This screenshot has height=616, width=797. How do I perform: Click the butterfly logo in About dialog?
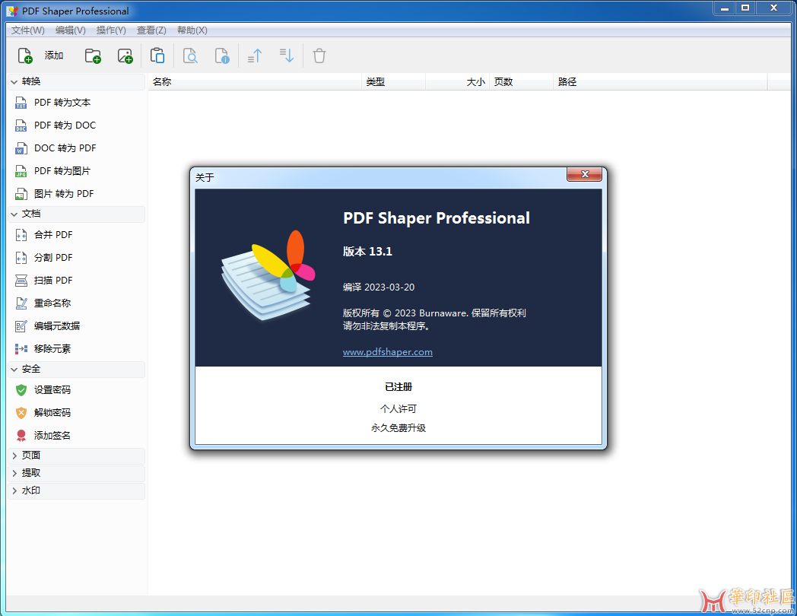(x=268, y=275)
